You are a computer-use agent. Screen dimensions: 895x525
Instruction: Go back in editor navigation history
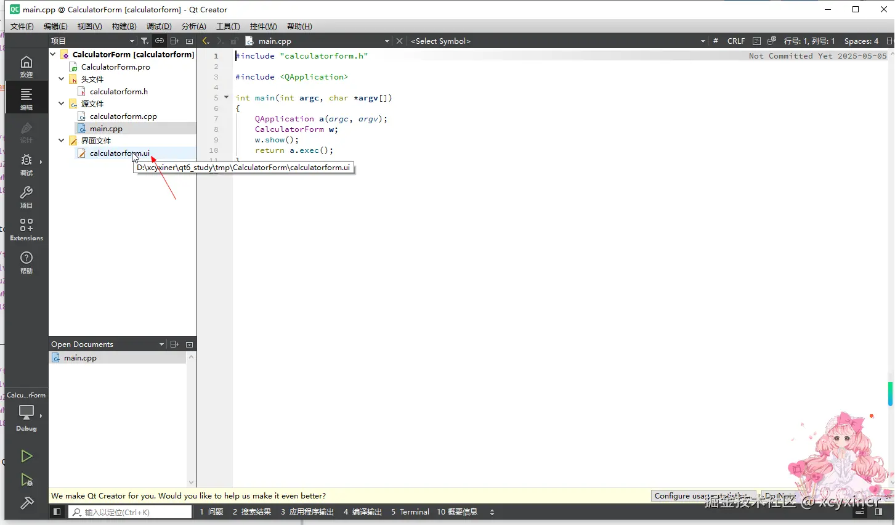[x=206, y=41]
